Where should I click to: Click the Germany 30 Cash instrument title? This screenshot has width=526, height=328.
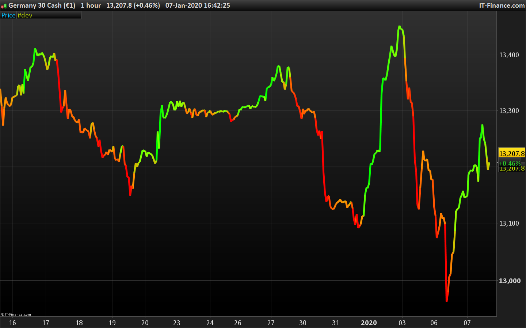tap(42, 5)
